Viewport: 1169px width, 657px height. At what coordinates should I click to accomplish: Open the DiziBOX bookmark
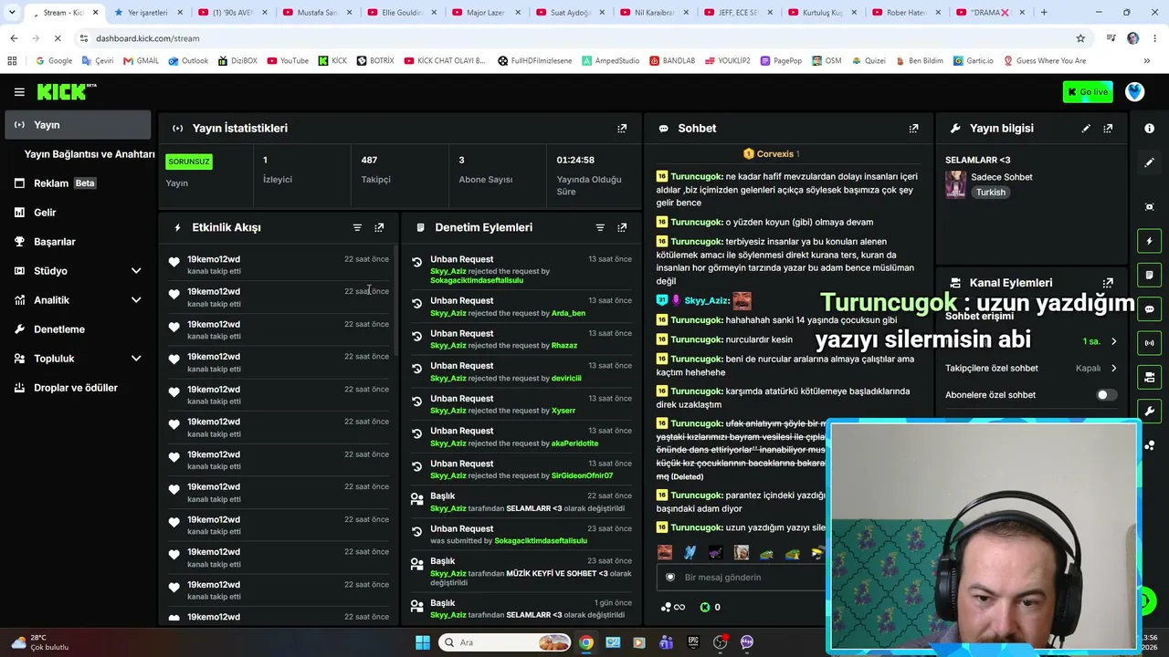[x=237, y=61]
